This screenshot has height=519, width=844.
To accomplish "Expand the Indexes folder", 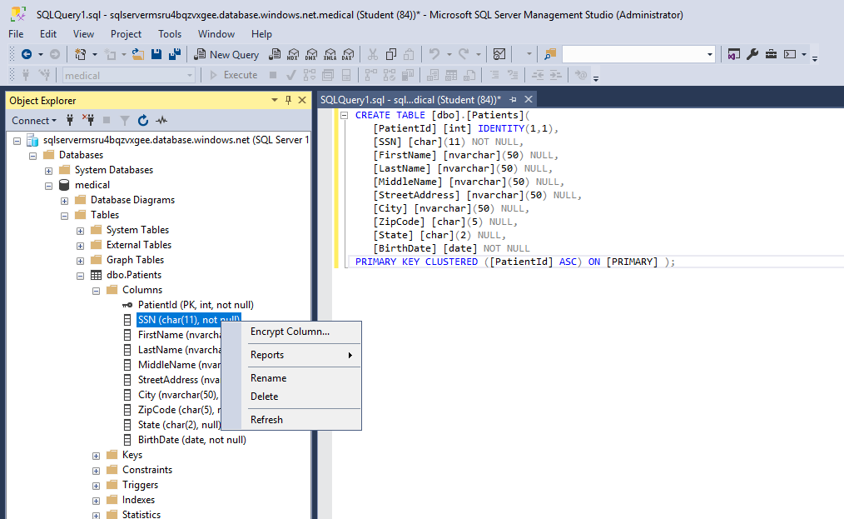I will 96,502.
